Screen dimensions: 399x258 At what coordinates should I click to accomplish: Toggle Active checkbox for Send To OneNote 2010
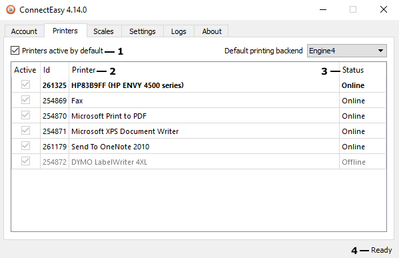click(x=25, y=146)
